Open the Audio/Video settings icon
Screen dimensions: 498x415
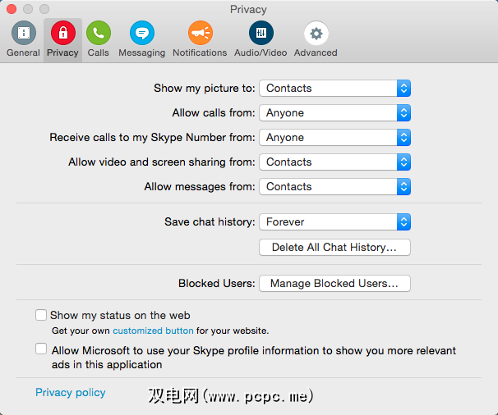point(261,34)
